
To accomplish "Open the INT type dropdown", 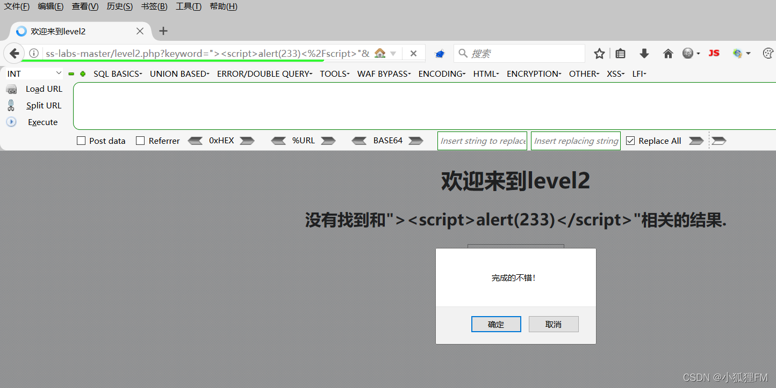I will click(34, 74).
